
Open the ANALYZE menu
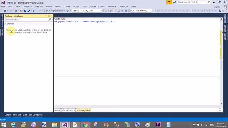[112, 7]
